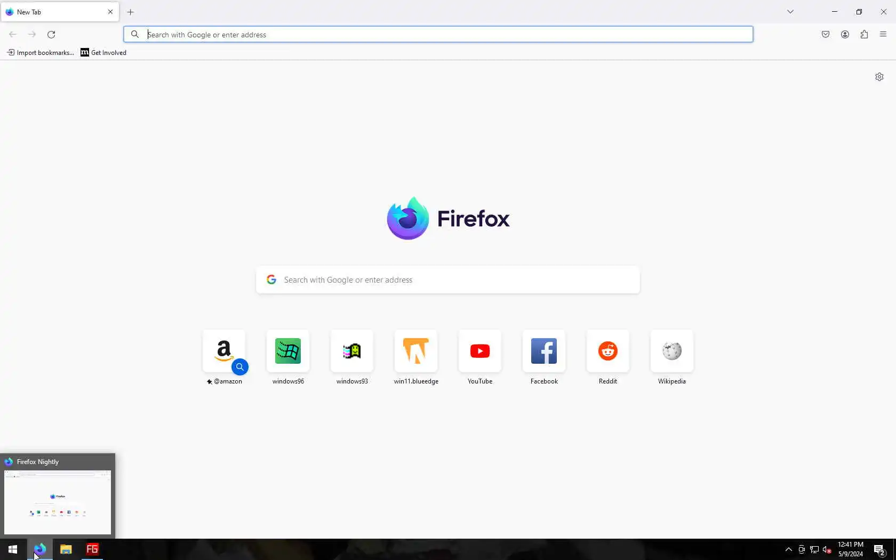Open the red FG taskbar app
The width and height of the screenshot is (896, 560).
(x=92, y=549)
